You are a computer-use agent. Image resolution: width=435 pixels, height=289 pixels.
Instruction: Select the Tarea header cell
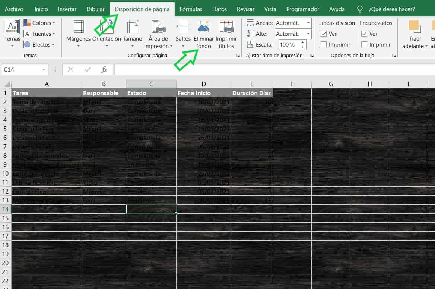47,93
